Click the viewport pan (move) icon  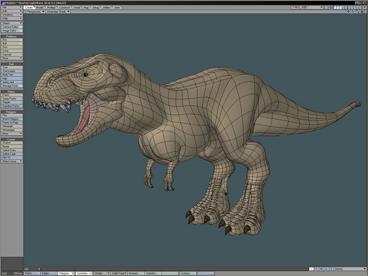(x=348, y=12)
